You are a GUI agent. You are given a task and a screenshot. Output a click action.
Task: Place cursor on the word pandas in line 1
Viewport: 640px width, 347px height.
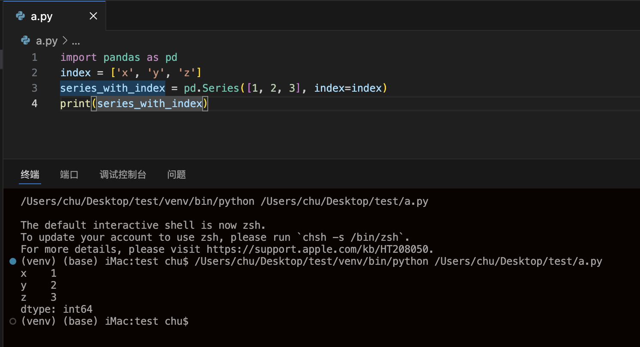coord(122,57)
